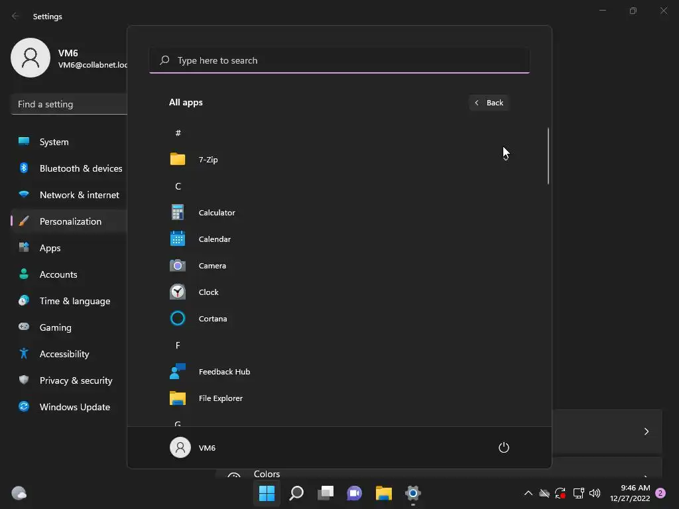Open Network & internet settings
The image size is (679, 509).
click(69, 195)
